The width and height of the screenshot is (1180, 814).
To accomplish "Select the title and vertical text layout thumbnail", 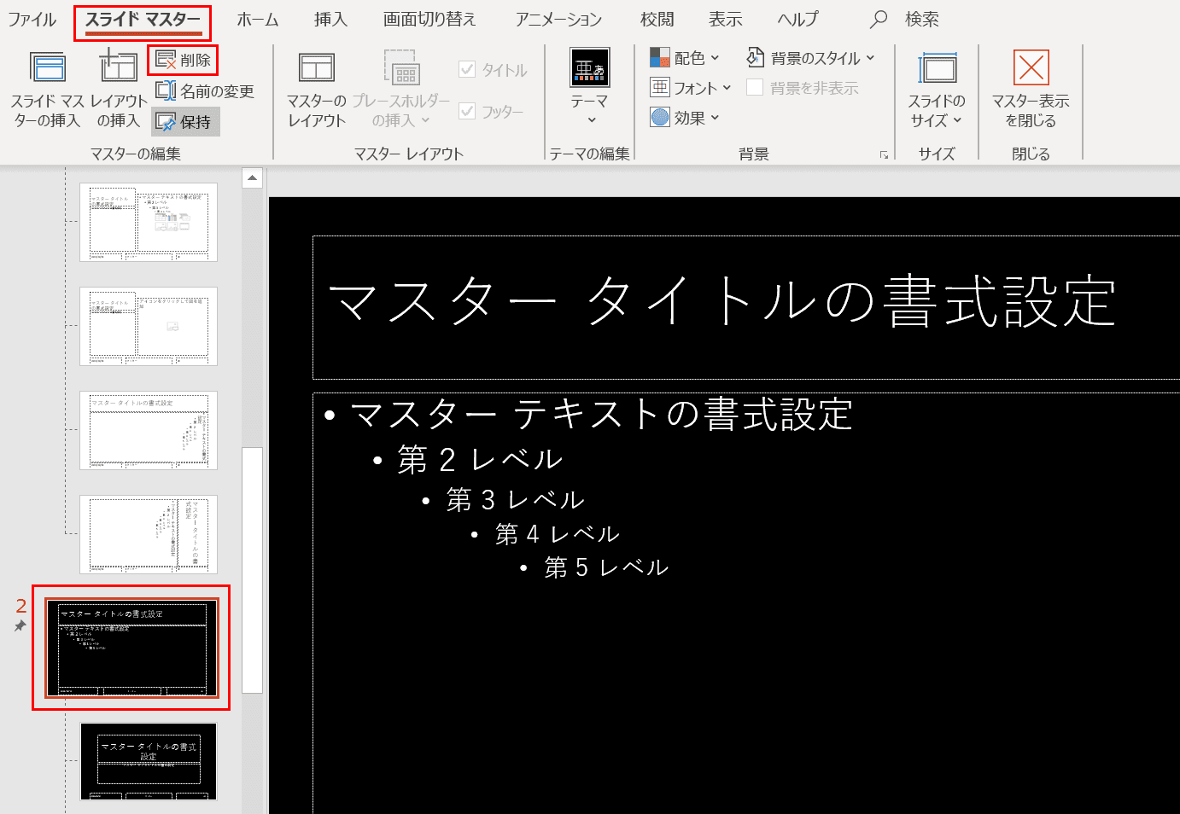I will pyautogui.click(x=149, y=430).
